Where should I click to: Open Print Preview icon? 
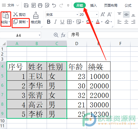coord(47,5)
